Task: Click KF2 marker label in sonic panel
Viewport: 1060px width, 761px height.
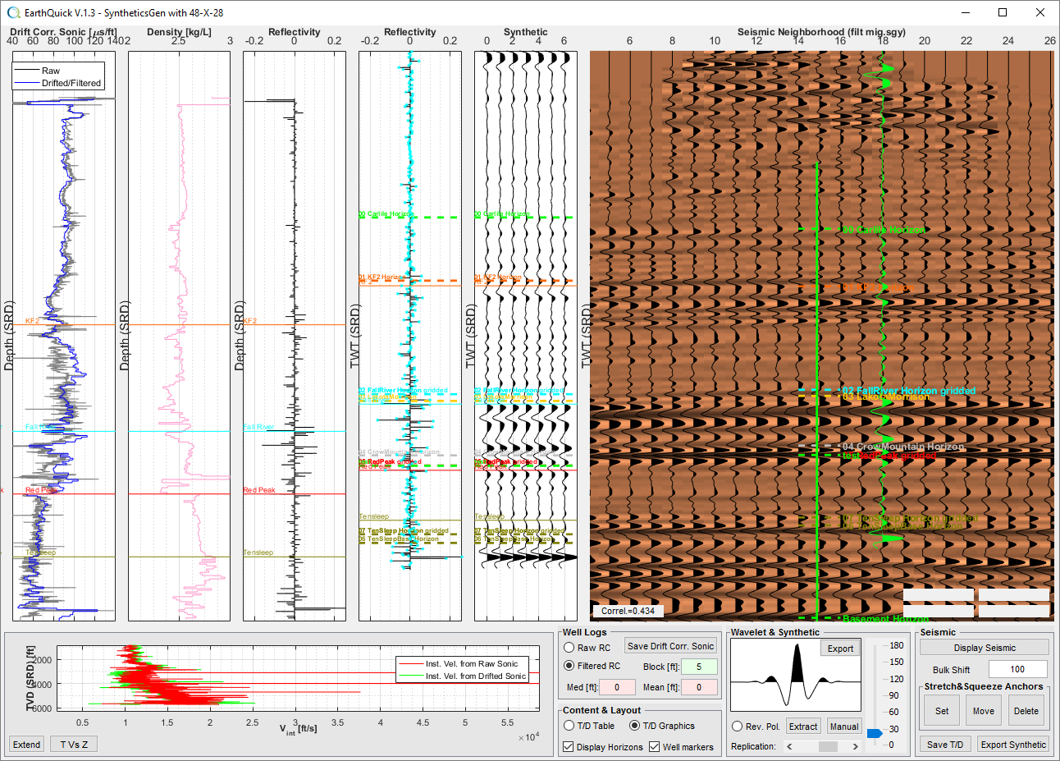Action: tap(32, 321)
